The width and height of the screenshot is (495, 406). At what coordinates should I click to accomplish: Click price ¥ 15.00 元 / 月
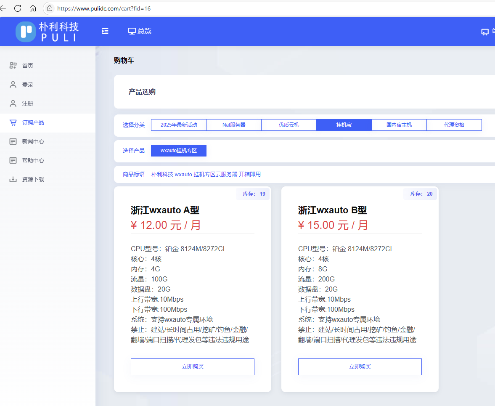333,226
